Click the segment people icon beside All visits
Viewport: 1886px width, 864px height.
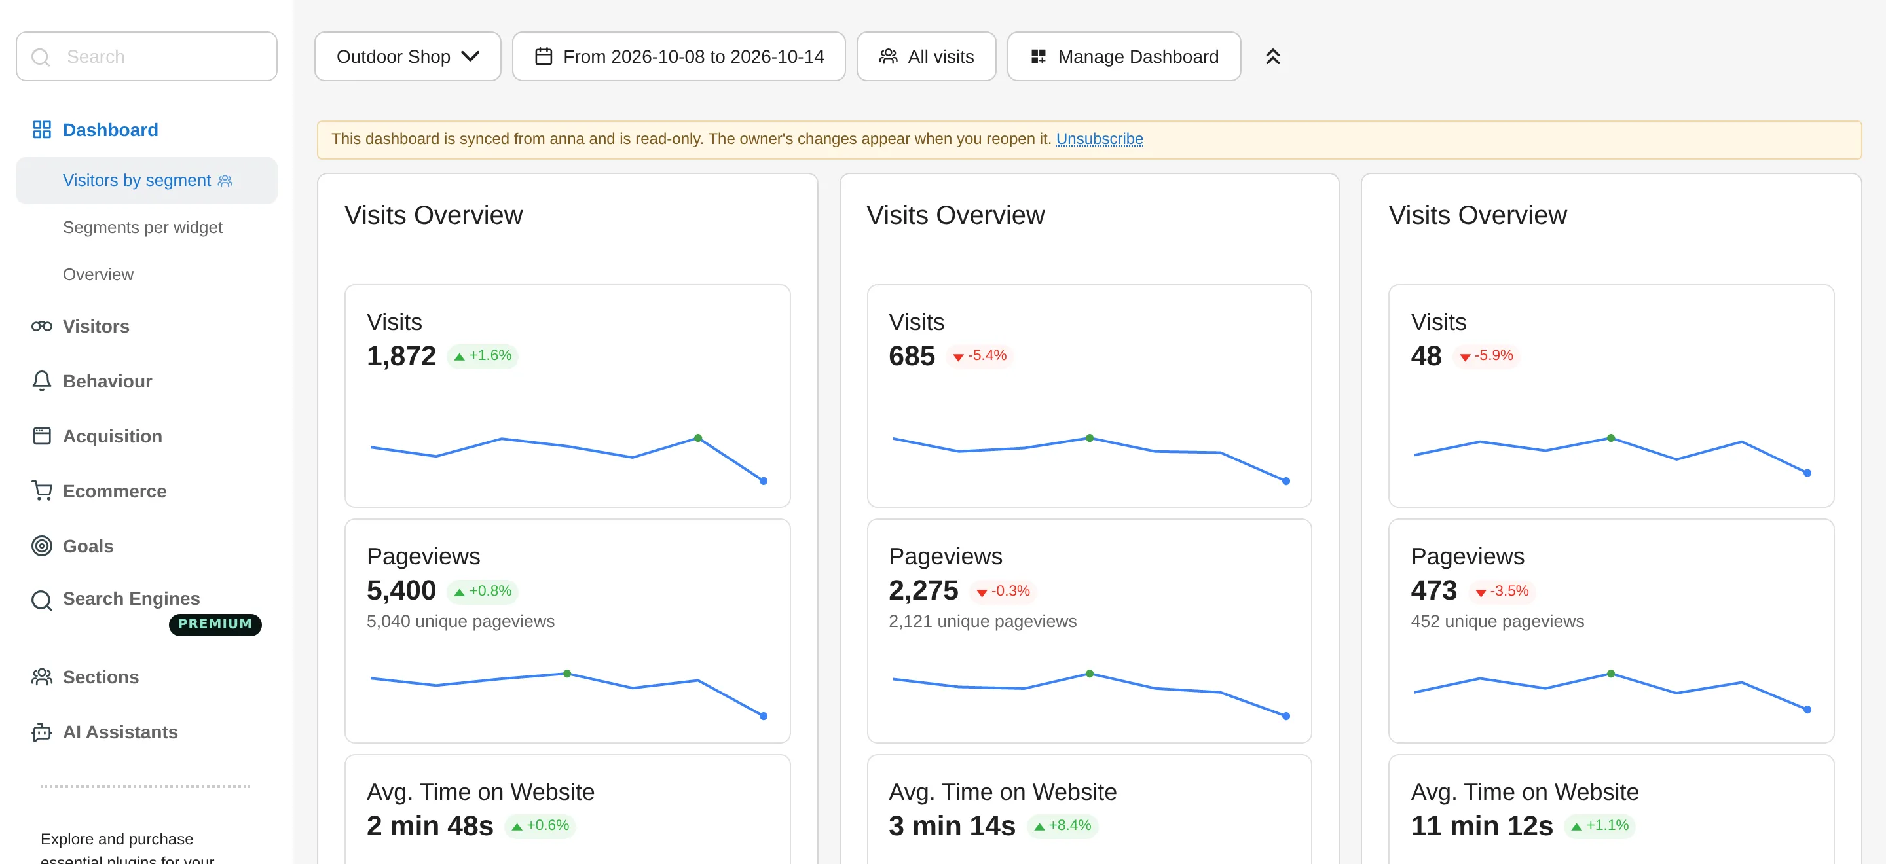coord(888,56)
